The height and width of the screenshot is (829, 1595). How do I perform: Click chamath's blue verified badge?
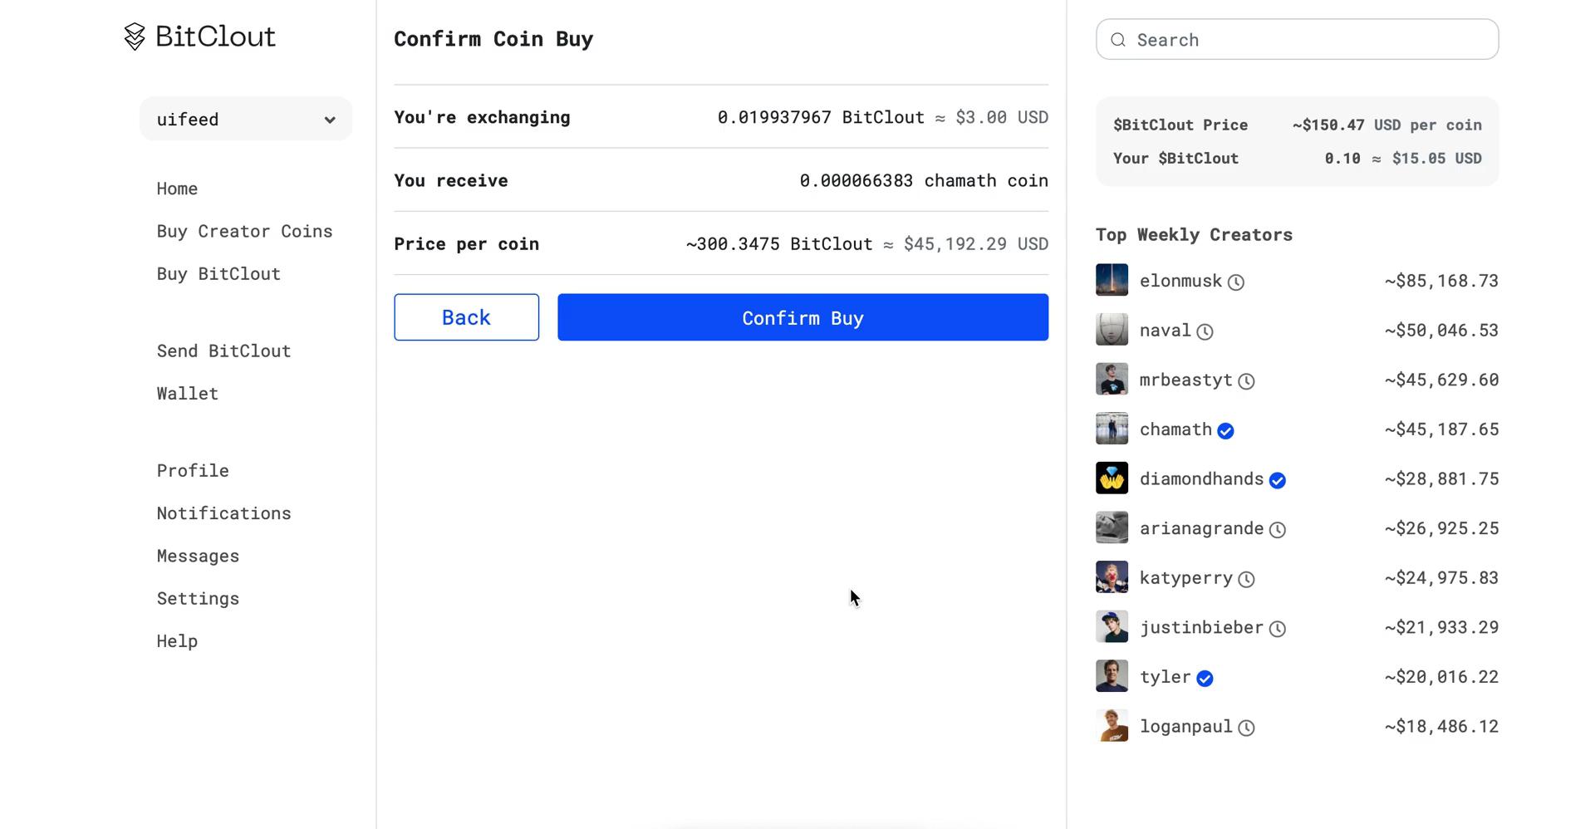(1225, 431)
